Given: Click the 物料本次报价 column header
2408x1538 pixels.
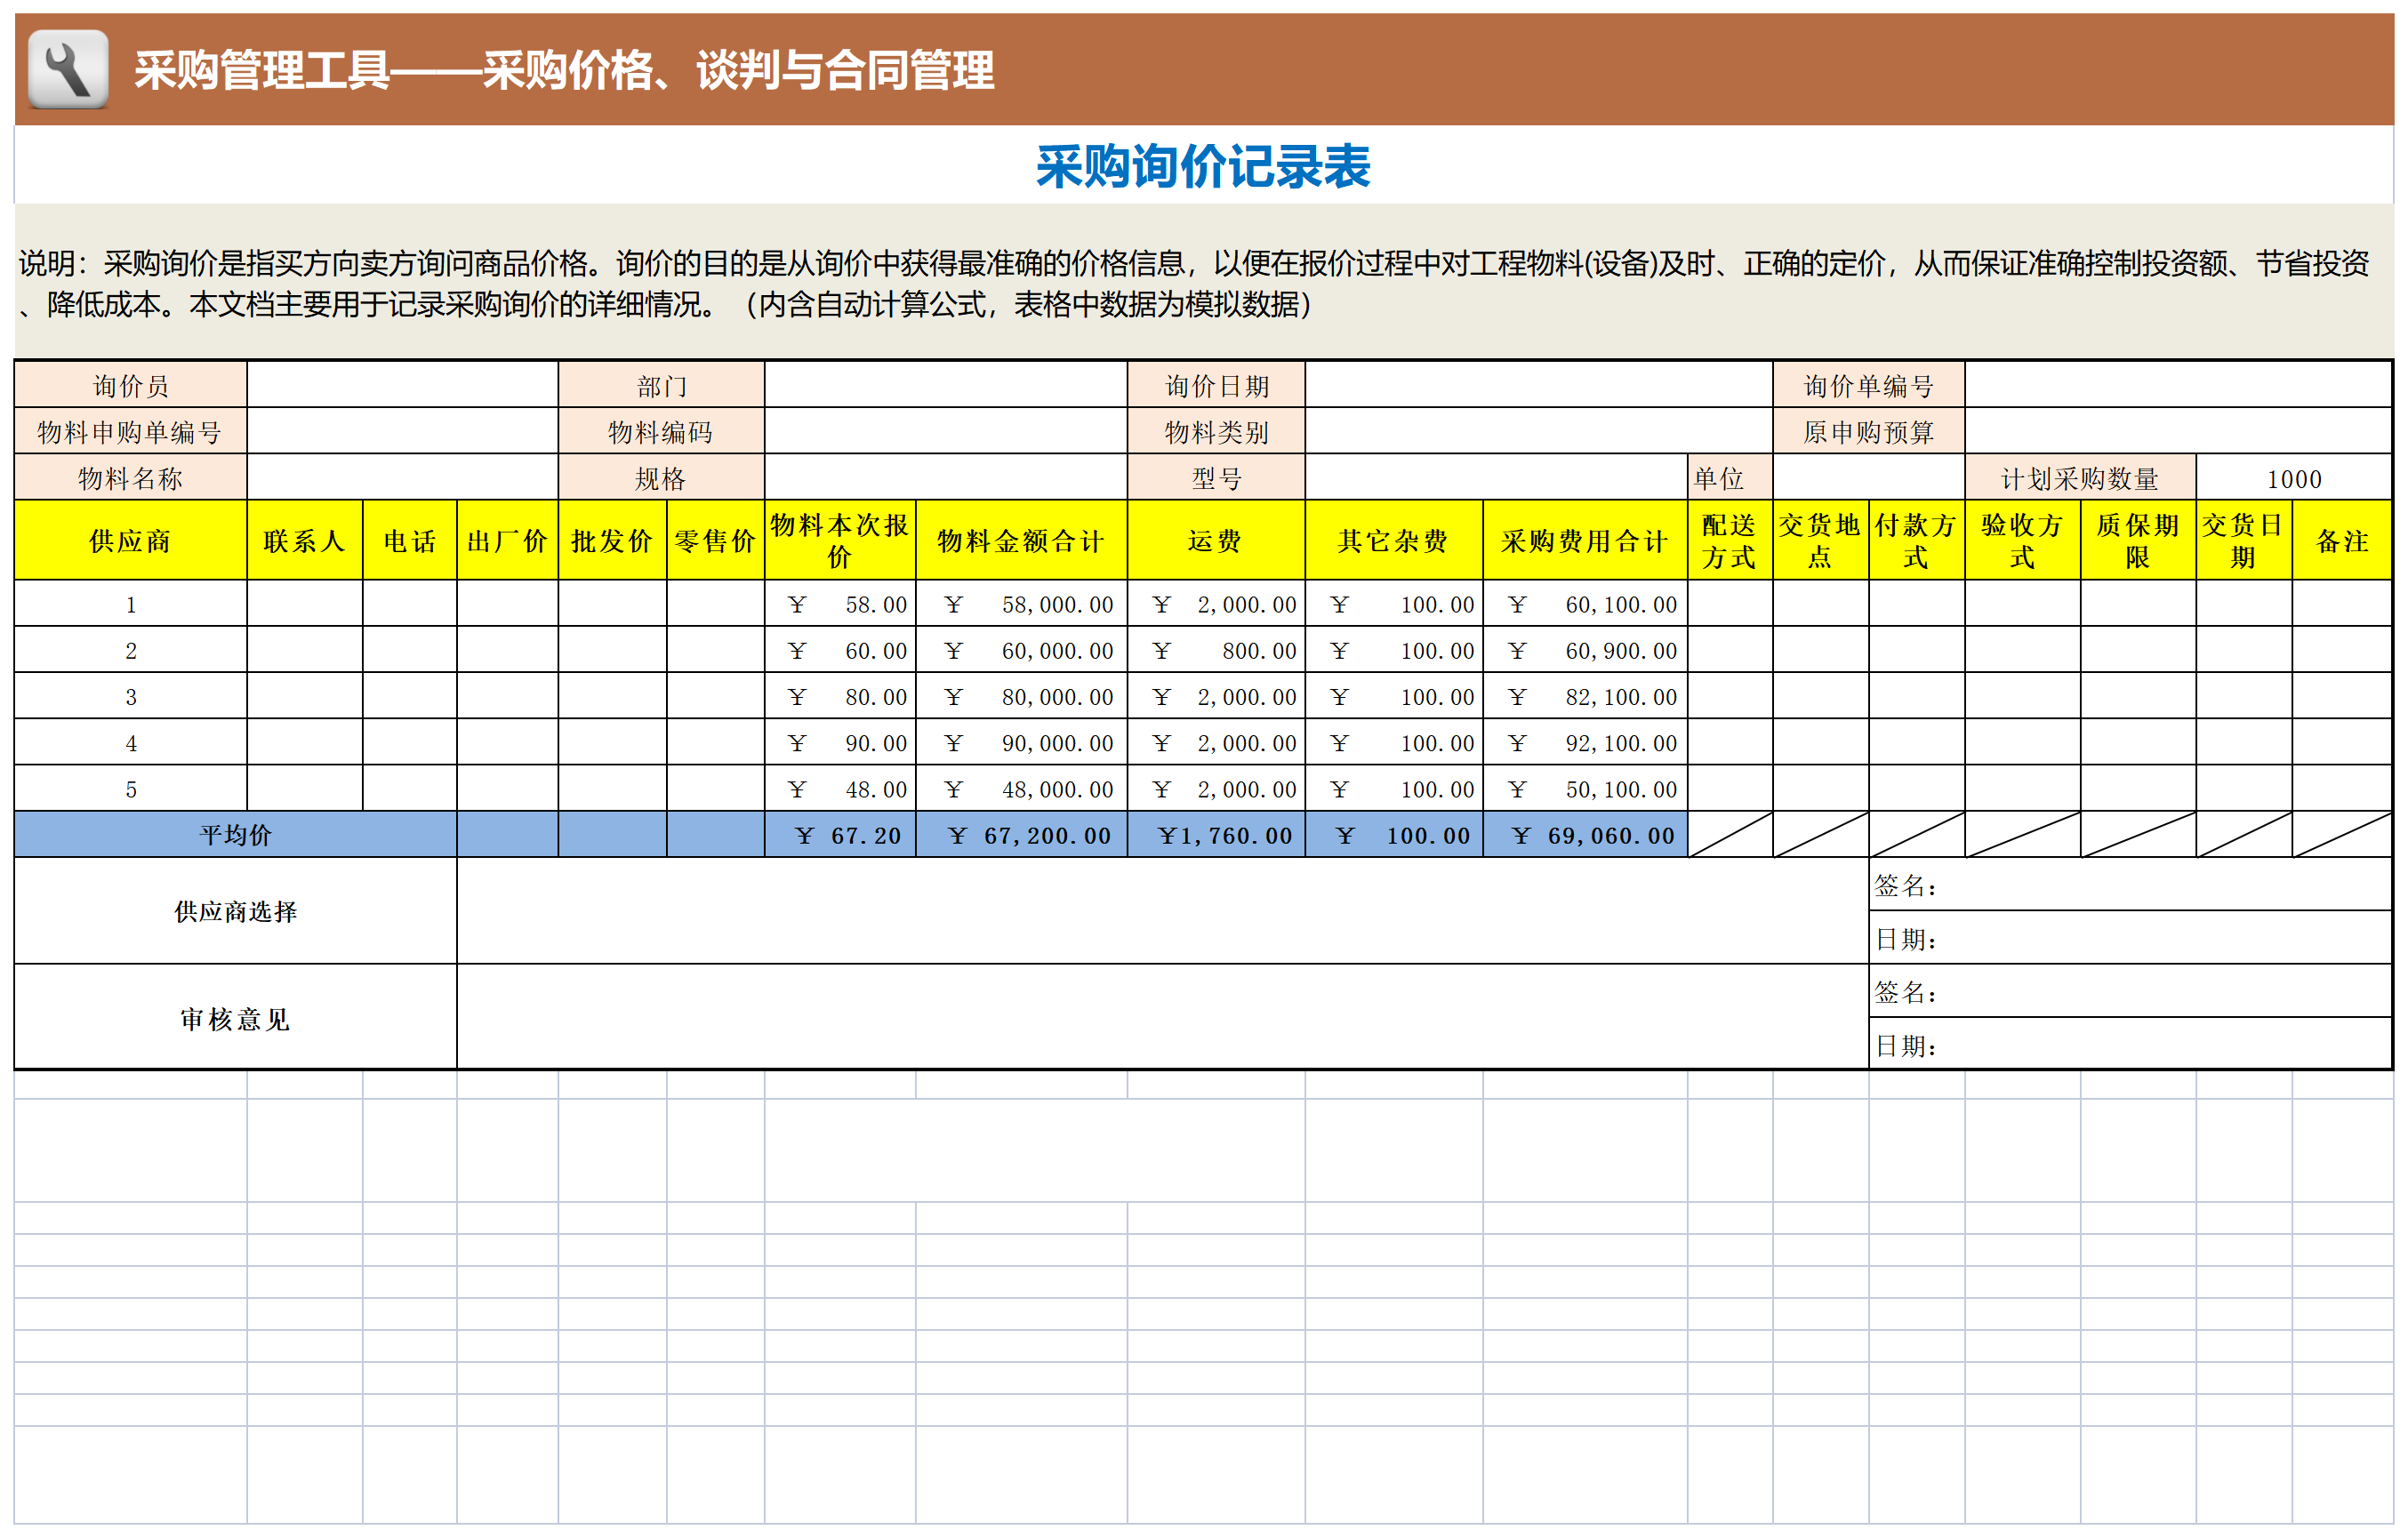Looking at the screenshot, I should pyautogui.click(x=840, y=540).
